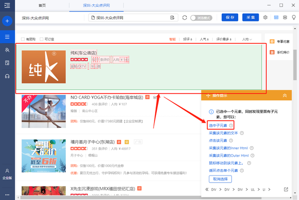The image size is (299, 200).
Task: Open the gear settings icon in toolbar
Action: (x=265, y=17)
